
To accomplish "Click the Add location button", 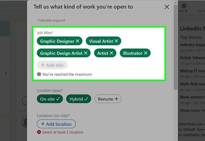I will coord(56,124).
